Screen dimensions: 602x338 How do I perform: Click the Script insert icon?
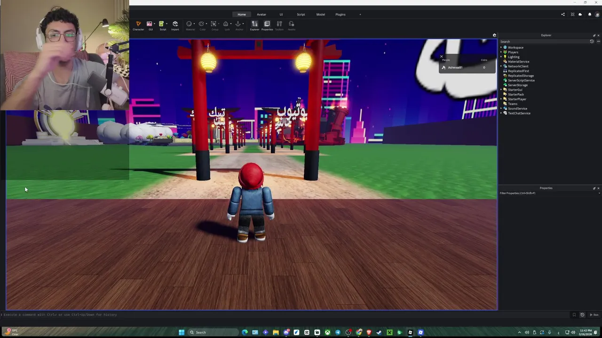[x=161, y=24]
